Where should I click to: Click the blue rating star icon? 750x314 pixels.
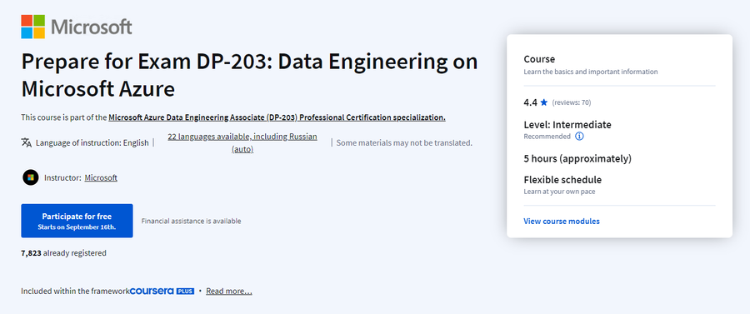pyautogui.click(x=544, y=102)
